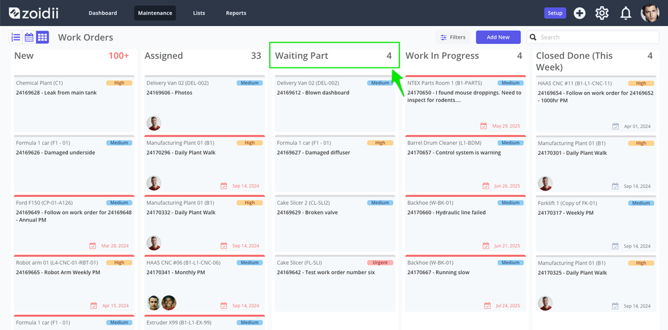Click the Work Orders page title
668x330 pixels.
coord(86,37)
